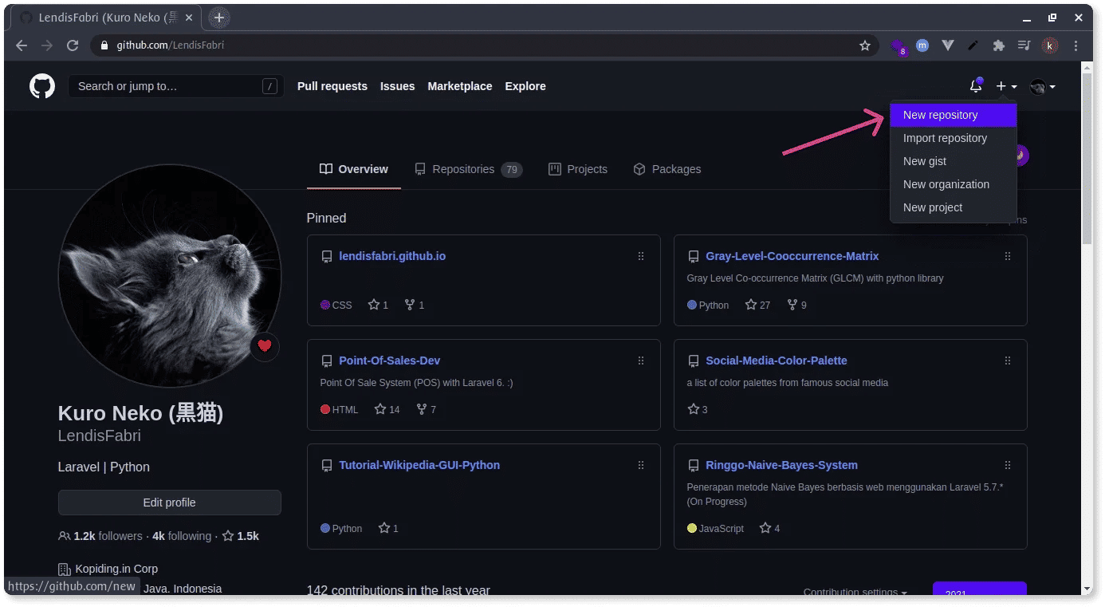Click Kopiding.in Corp organization text

[116, 569]
